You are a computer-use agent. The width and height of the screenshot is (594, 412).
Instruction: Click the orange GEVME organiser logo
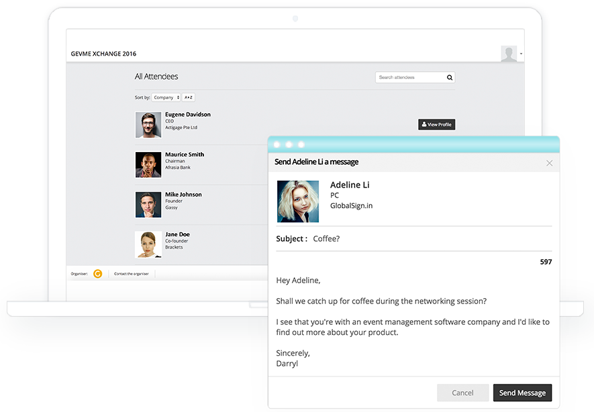(x=97, y=273)
